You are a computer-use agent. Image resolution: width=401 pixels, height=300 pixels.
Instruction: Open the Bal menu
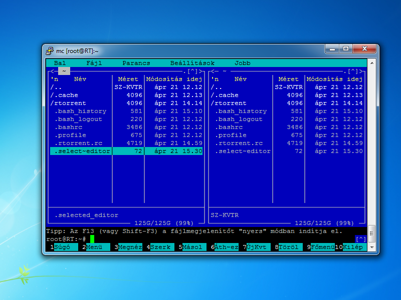point(60,63)
